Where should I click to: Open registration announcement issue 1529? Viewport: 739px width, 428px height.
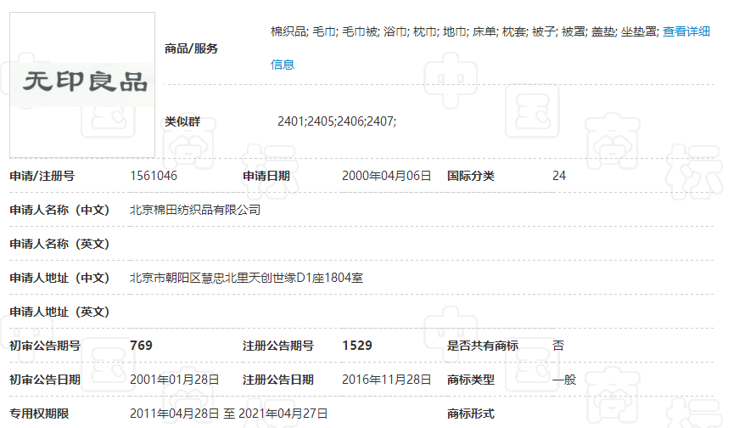(357, 346)
